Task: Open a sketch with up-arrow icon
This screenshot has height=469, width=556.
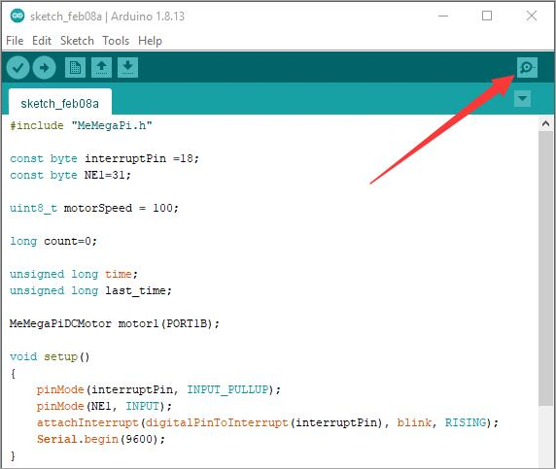Action: coord(101,67)
